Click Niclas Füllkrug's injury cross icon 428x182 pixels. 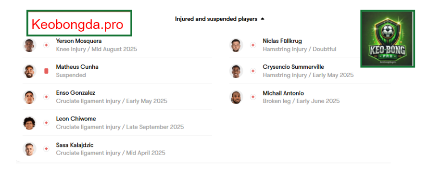tap(253, 45)
